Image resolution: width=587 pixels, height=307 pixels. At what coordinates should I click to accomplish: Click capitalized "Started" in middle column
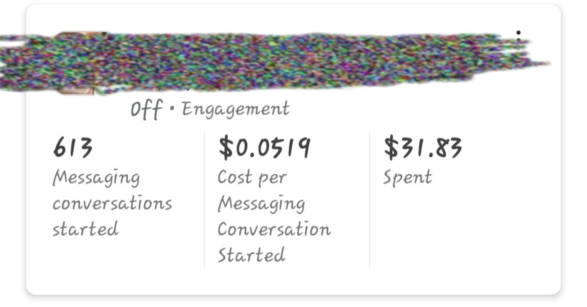pyautogui.click(x=251, y=255)
